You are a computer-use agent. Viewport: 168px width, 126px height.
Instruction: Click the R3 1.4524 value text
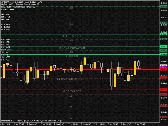[6, 42]
